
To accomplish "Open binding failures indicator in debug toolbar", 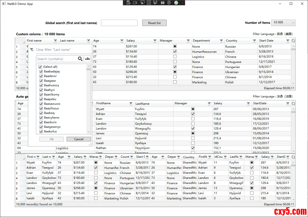I will click(163, 3).
